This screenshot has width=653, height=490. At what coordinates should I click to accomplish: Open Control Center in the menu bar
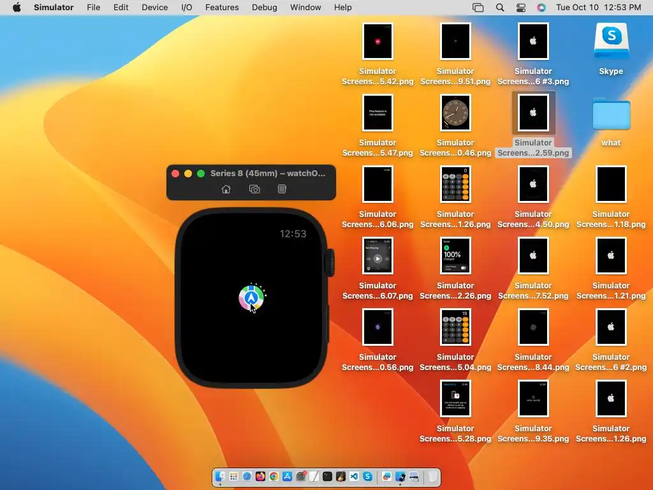tap(520, 8)
